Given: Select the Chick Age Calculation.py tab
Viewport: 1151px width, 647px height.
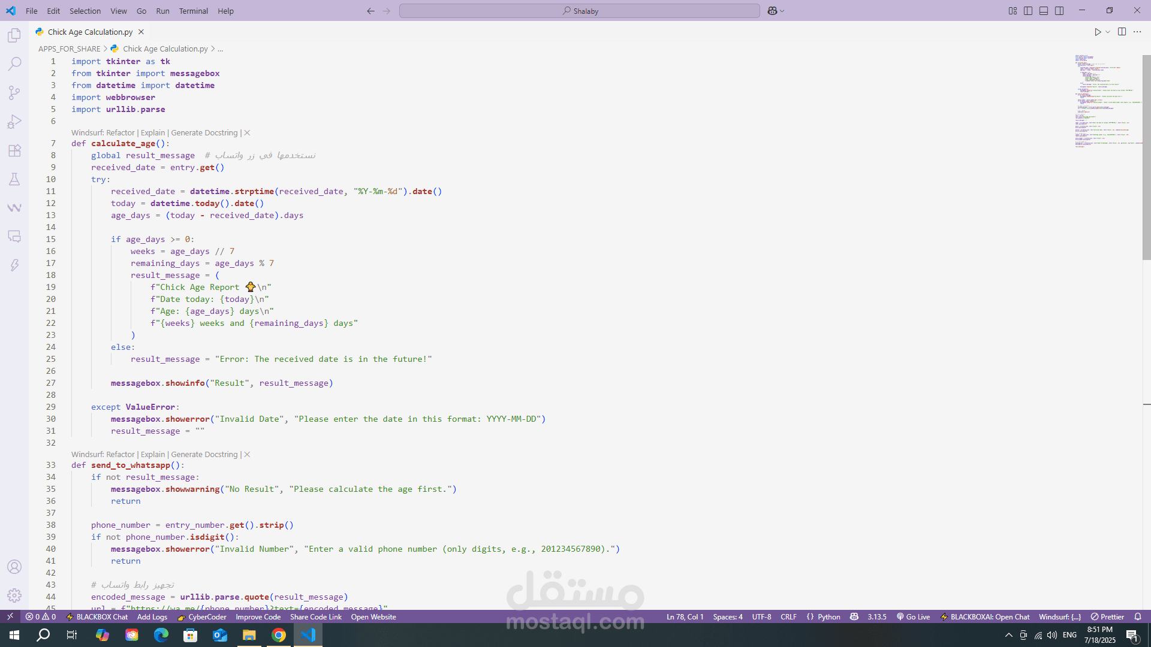Looking at the screenshot, I should (90, 32).
